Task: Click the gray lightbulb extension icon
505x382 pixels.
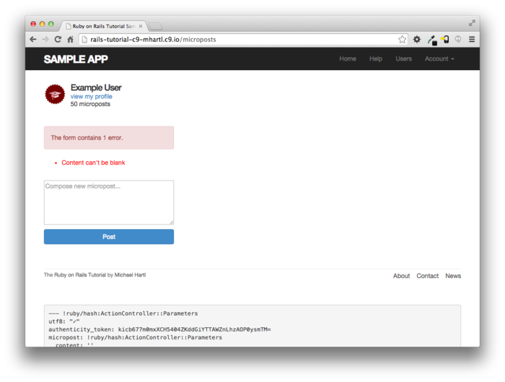Action: click(457, 39)
